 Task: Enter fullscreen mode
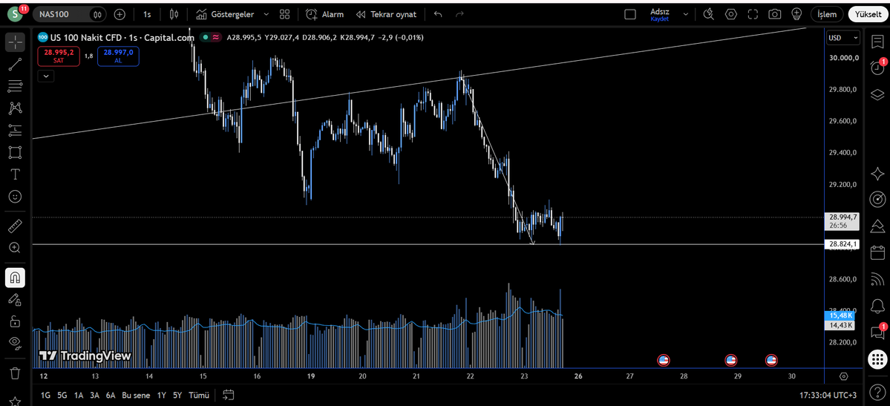pos(753,14)
